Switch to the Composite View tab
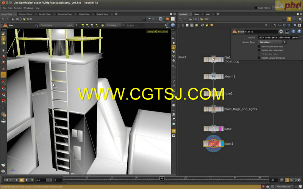 coord(64,14)
